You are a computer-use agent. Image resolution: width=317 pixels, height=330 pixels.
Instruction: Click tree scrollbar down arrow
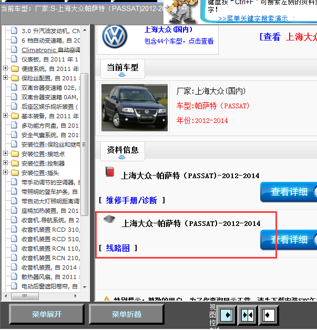click(x=85, y=287)
